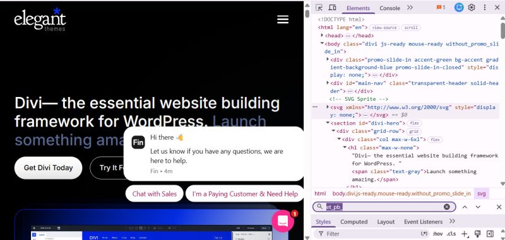505x240 pixels.
Task: Collapse the body element
Action: tap(322, 43)
